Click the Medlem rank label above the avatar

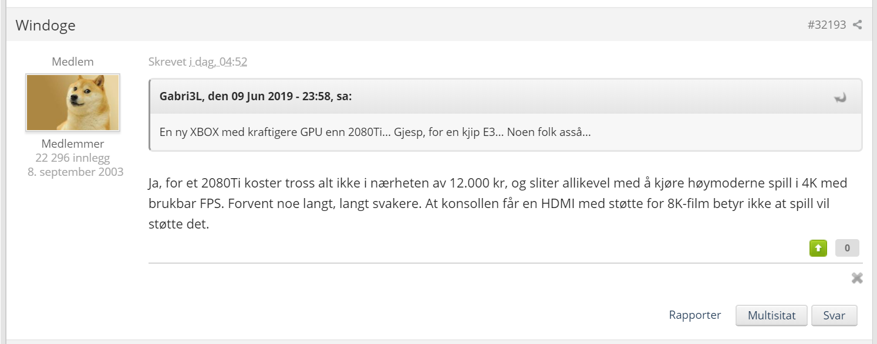coord(73,62)
